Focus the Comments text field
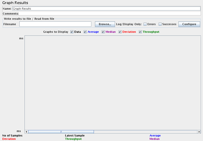 109,14
